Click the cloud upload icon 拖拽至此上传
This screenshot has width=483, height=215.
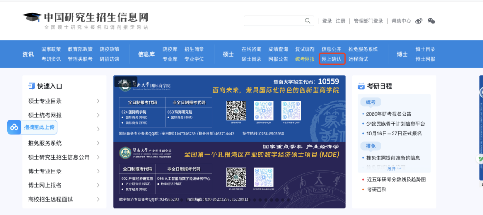coord(15,127)
